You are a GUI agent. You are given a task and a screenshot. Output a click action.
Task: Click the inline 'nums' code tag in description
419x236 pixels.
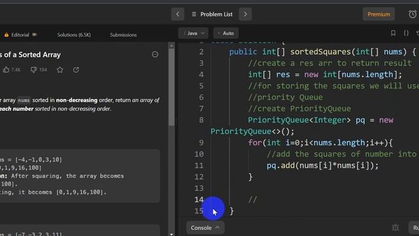click(24, 100)
